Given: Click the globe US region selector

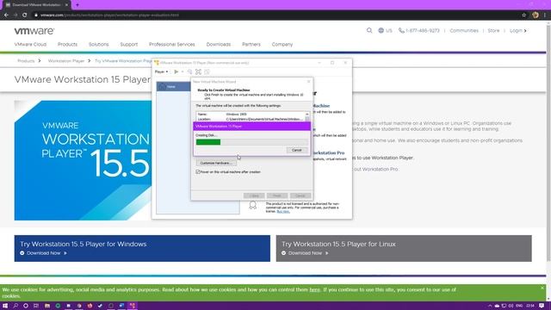Looking at the screenshot, I should (x=385, y=31).
